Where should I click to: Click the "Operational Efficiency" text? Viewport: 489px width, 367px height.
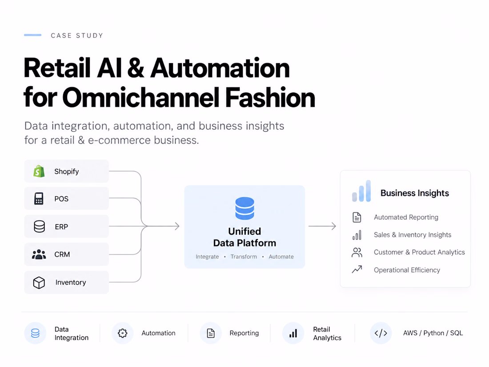click(x=407, y=270)
